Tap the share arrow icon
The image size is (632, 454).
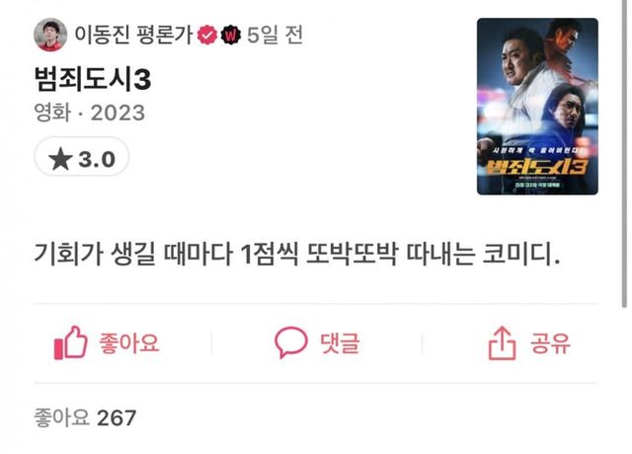point(502,342)
